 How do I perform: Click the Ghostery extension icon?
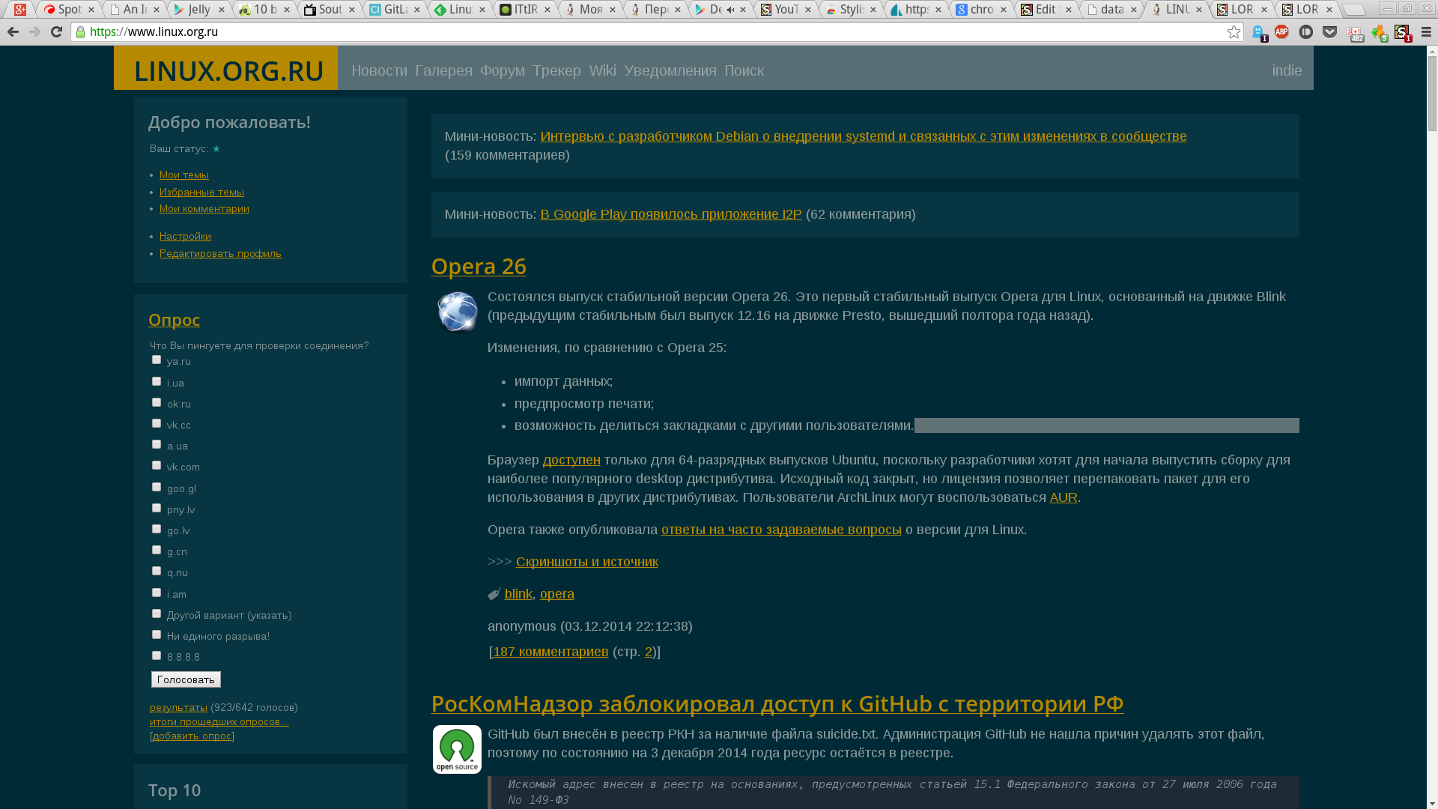click(1258, 32)
